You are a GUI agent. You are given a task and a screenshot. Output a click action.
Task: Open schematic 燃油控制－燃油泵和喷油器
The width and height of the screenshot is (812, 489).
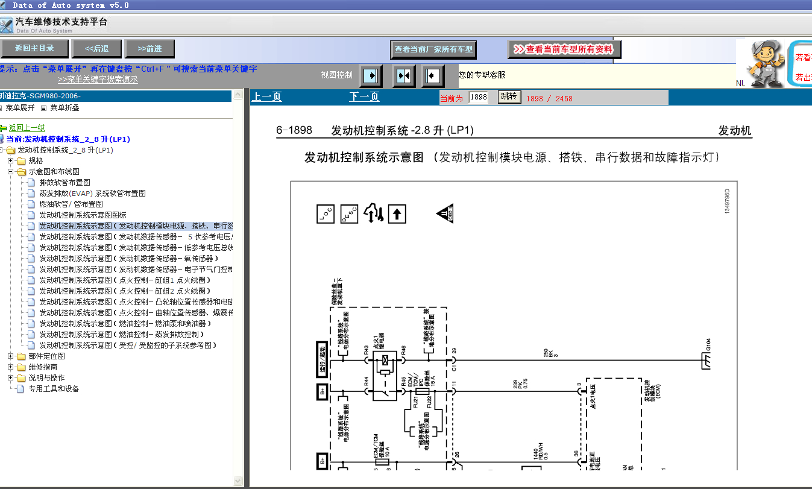(126, 324)
